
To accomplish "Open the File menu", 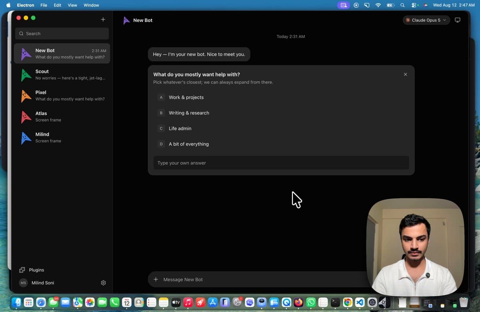I will click(44, 5).
